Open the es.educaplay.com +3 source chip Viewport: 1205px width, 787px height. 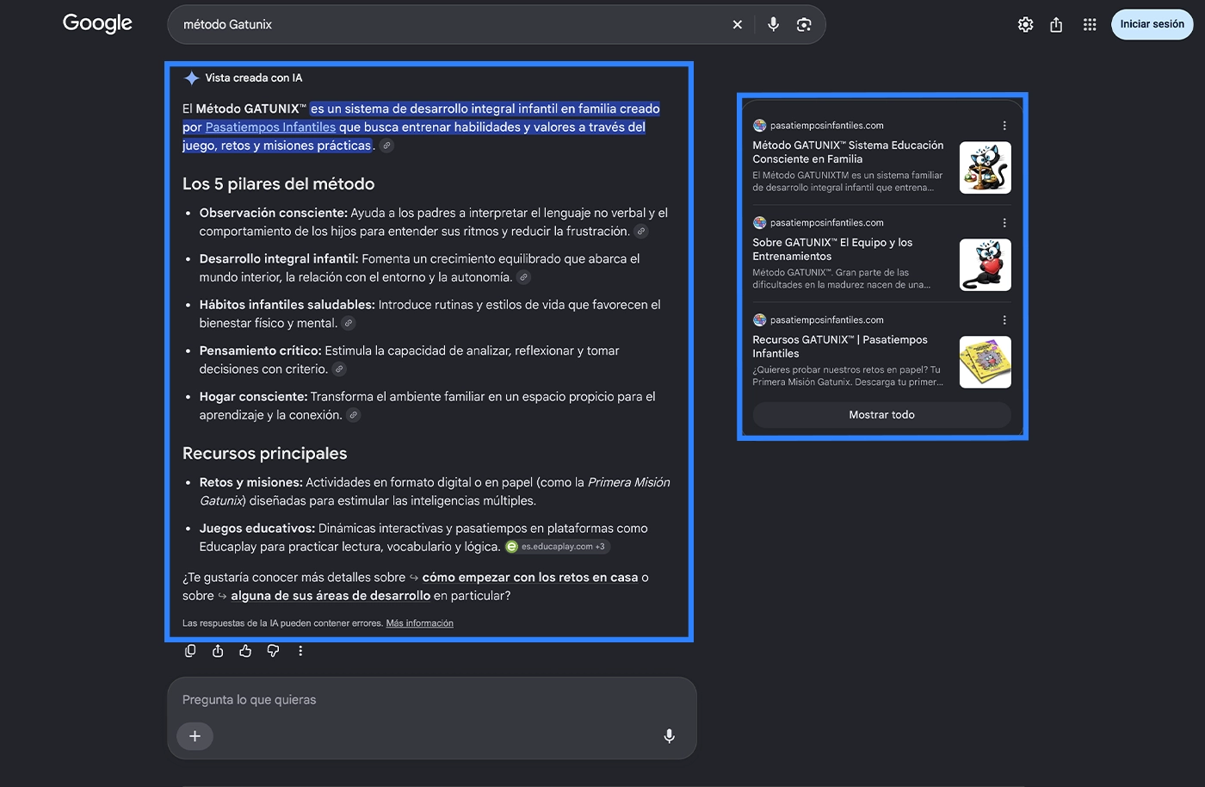558,547
